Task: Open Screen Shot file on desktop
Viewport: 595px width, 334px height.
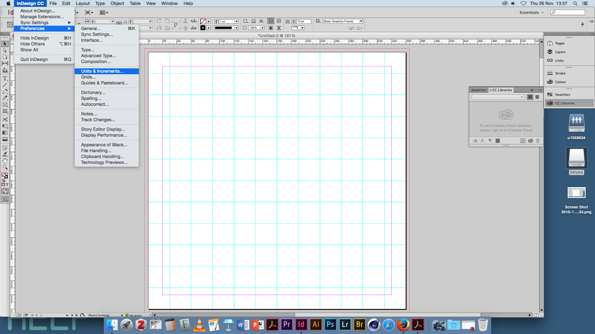Action: [x=576, y=200]
